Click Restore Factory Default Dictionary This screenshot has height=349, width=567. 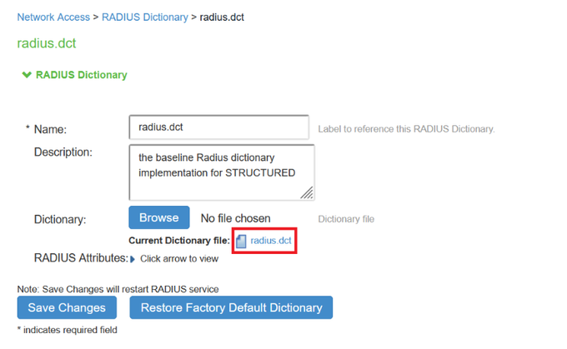pyautogui.click(x=231, y=307)
